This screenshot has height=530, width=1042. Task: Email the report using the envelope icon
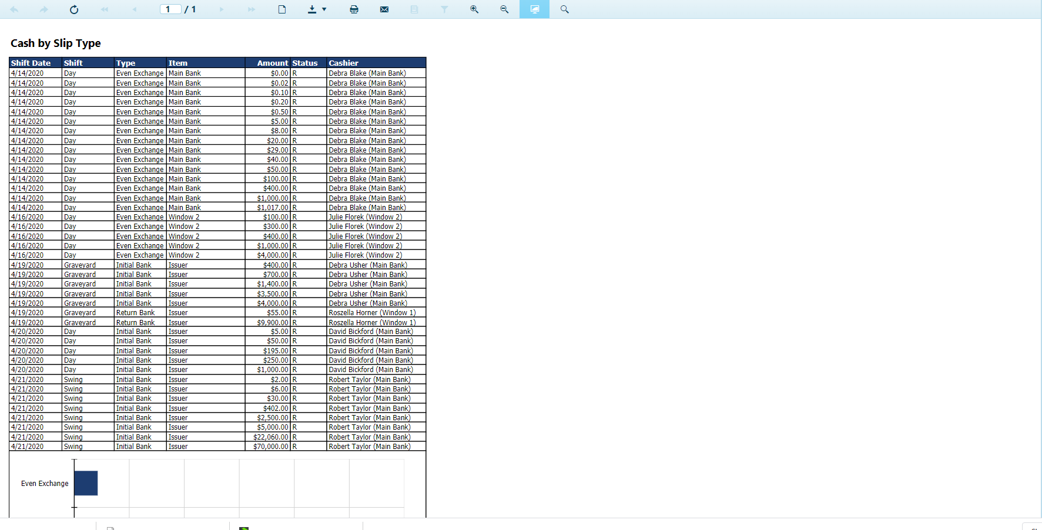coord(384,9)
